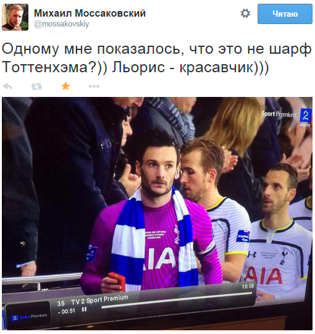Screen dimensions: 315x334
Task: Click the -00:51 timeshift counter
Action: [67, 311]
